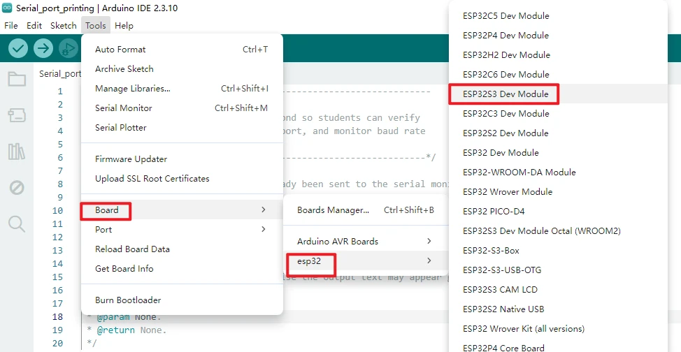Select ESP32 PICO-D4 board

pos(558,212)
